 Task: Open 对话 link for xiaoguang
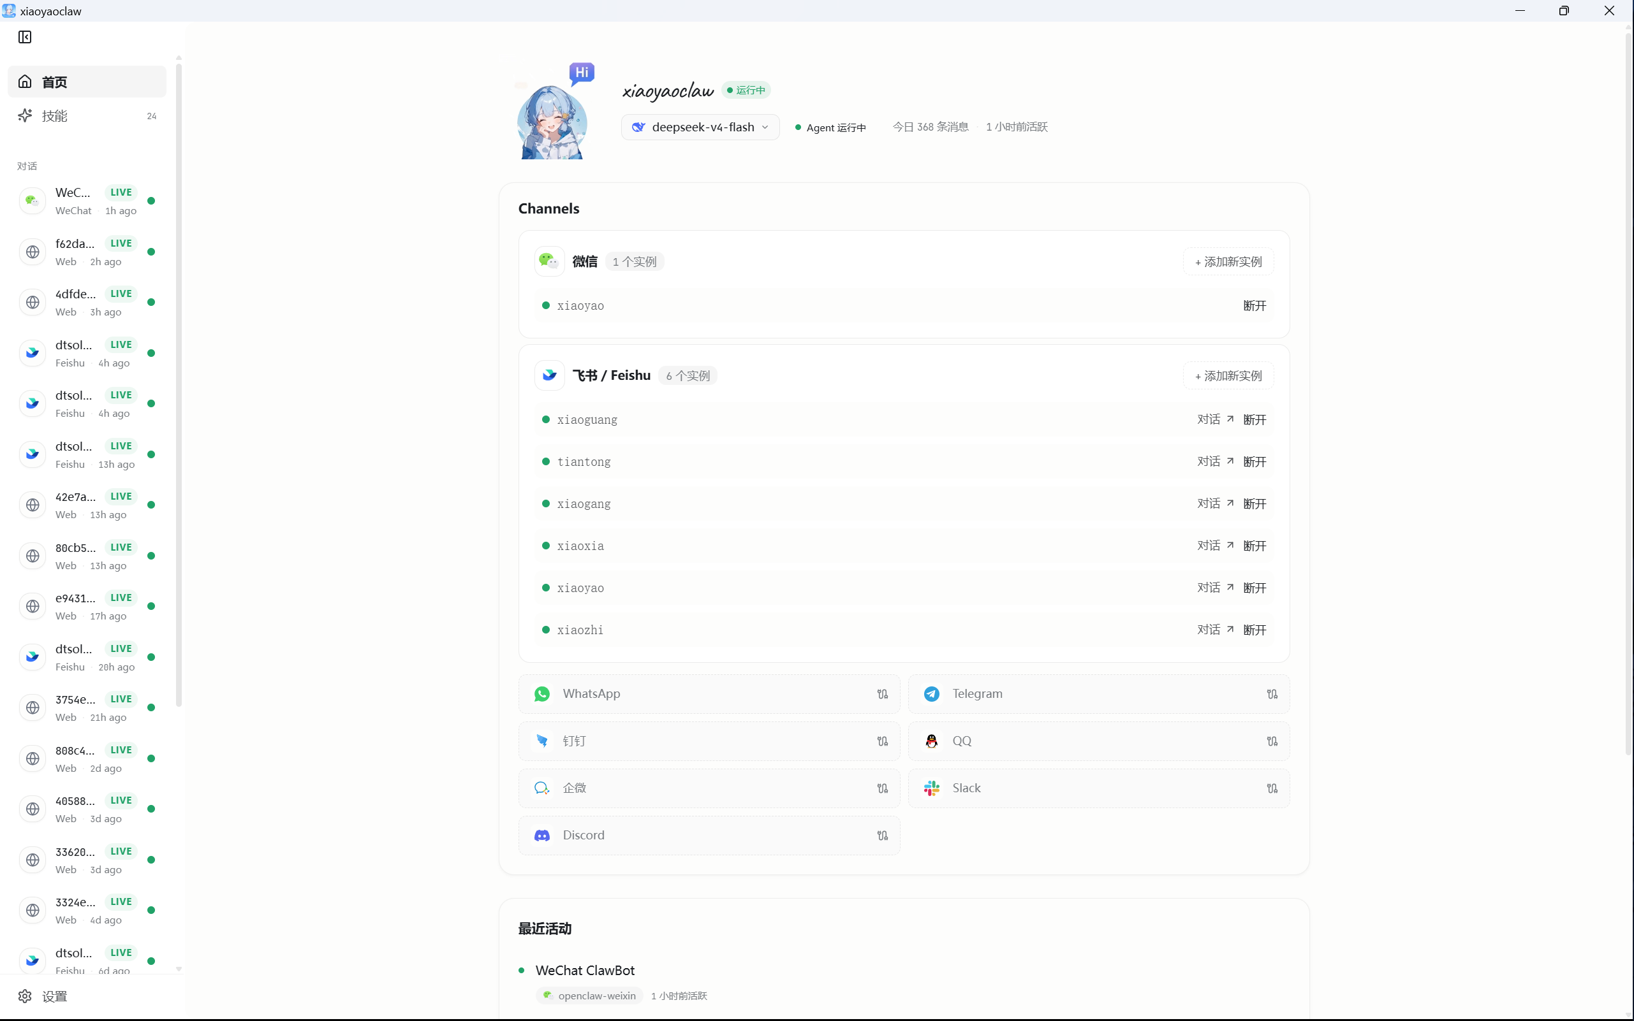click(1215, 419)
